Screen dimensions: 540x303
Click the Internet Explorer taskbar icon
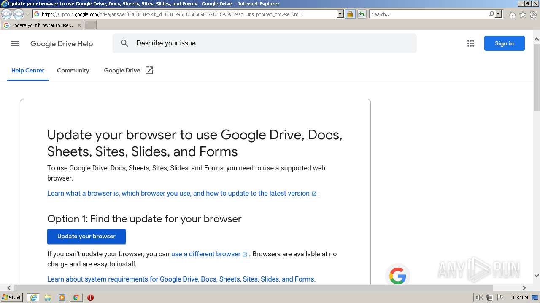coord(33,298)
